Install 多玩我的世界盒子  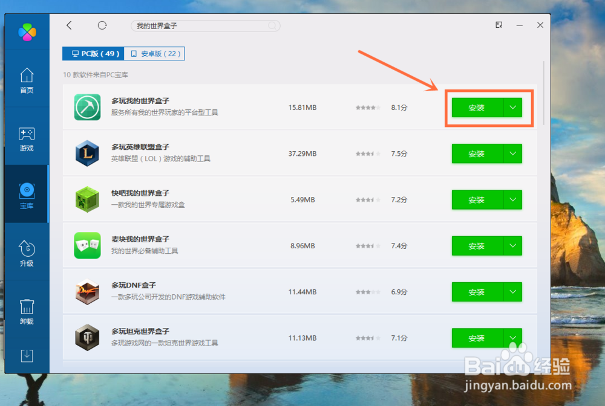coord(477,108)
